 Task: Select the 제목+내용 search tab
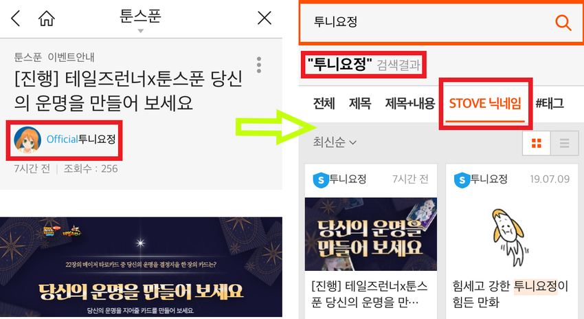(x=409, y=103)
